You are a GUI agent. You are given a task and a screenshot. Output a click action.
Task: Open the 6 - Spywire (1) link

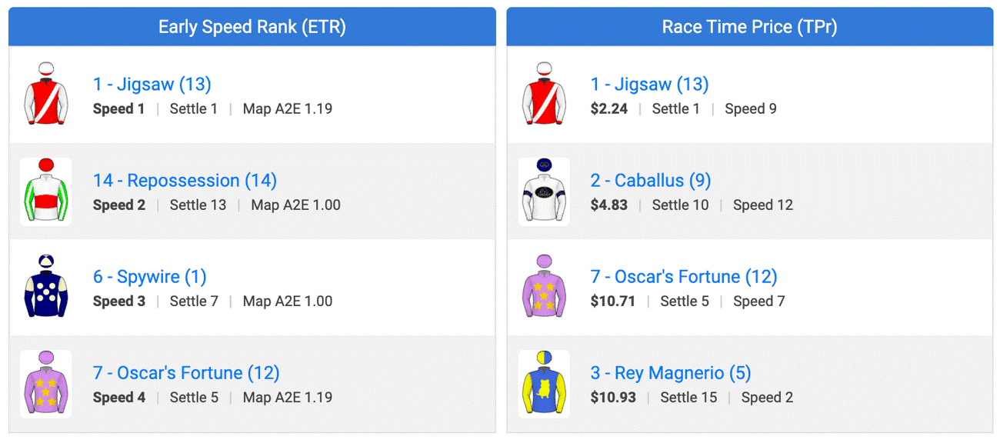[149, 277]
